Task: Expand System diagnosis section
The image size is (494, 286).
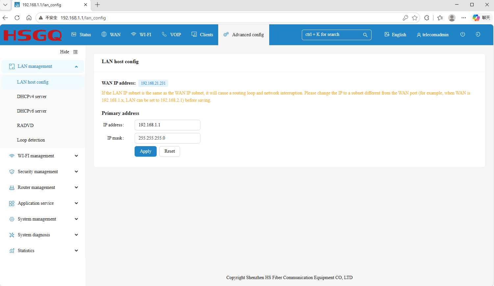Action: point(43,235)
